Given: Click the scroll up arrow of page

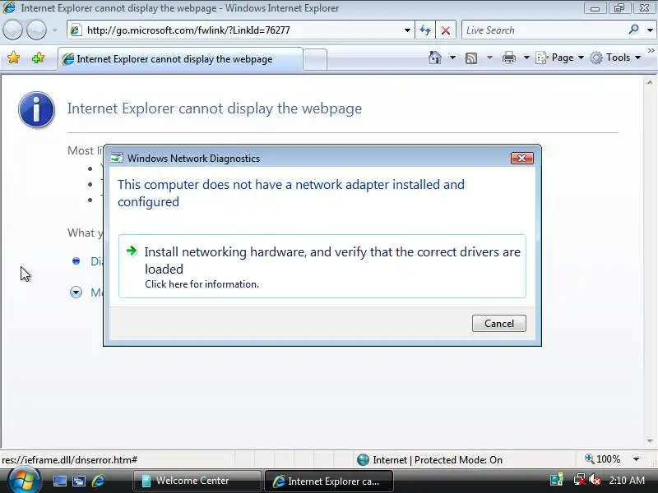Looking at the screenshot, I should tap(650, 82).
